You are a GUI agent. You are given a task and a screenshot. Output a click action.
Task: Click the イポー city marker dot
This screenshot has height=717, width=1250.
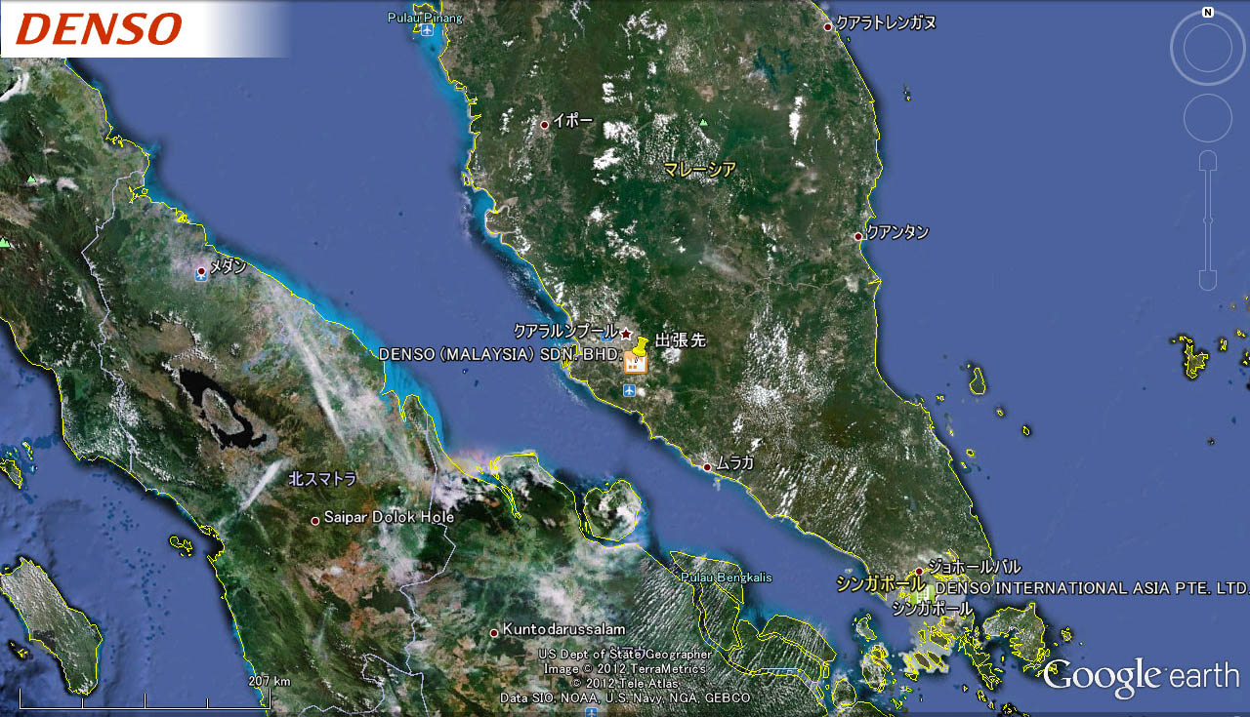[545, 124]
